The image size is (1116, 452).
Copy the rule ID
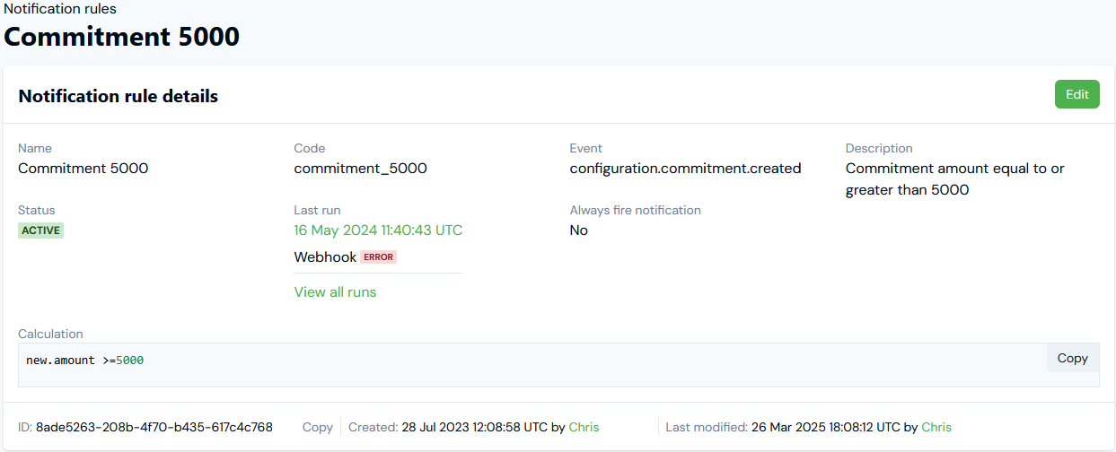[318, 427]
